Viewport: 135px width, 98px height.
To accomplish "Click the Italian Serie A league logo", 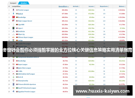I will pos(13,14).
